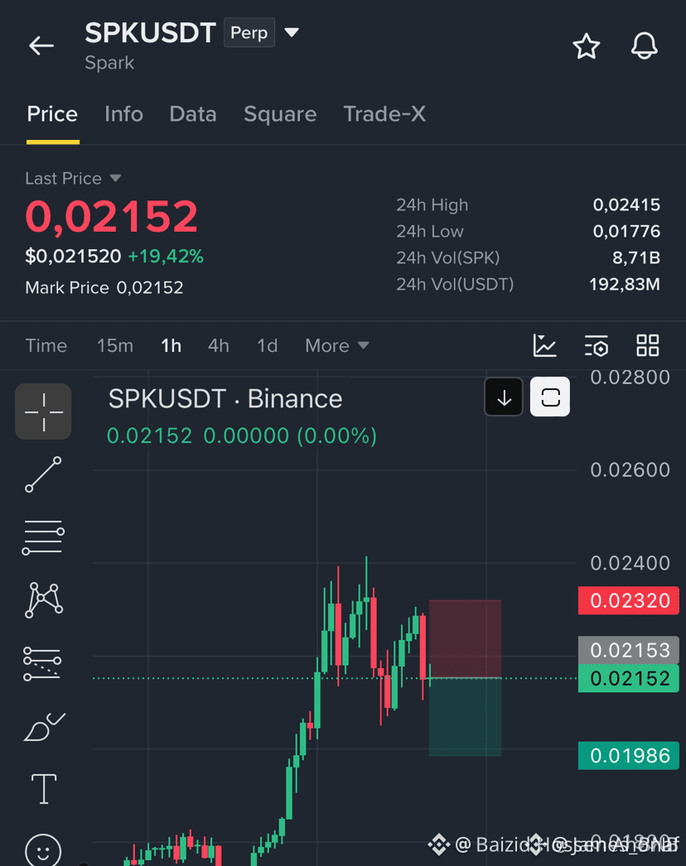This screenshot has width=686, height=866.
Task: Select the Perp contract badge
Action: (x=249, y=32)
